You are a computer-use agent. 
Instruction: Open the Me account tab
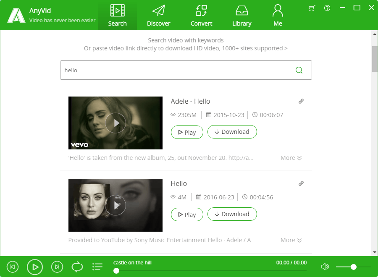pyautogui.click(x=278, y=15)
